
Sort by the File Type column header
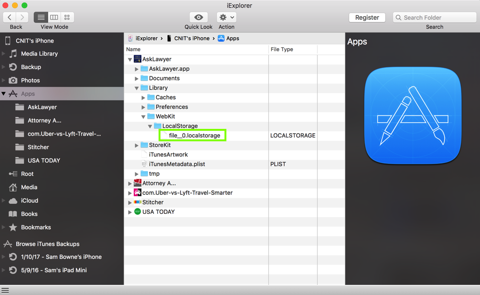click(293, 49)
